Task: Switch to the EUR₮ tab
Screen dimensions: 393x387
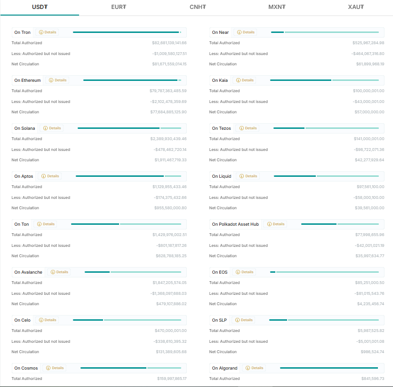Action: (x=119, y=7)
